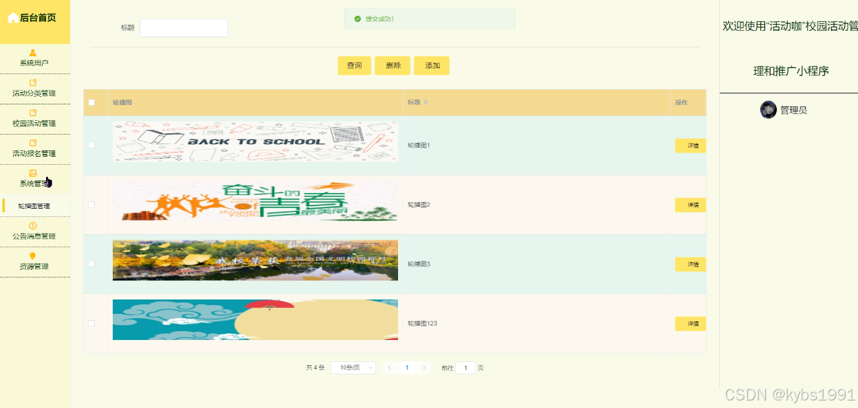This screenshot has width=858, height=408.
Task: Click the 活动分类管理 icon
Action: pyautogui.click(x=33, y=82)
